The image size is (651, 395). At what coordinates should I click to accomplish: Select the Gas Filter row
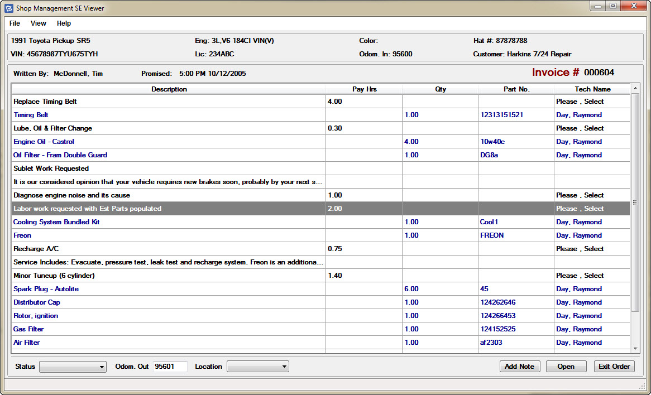pyautogui.click(x=321, y=329)
